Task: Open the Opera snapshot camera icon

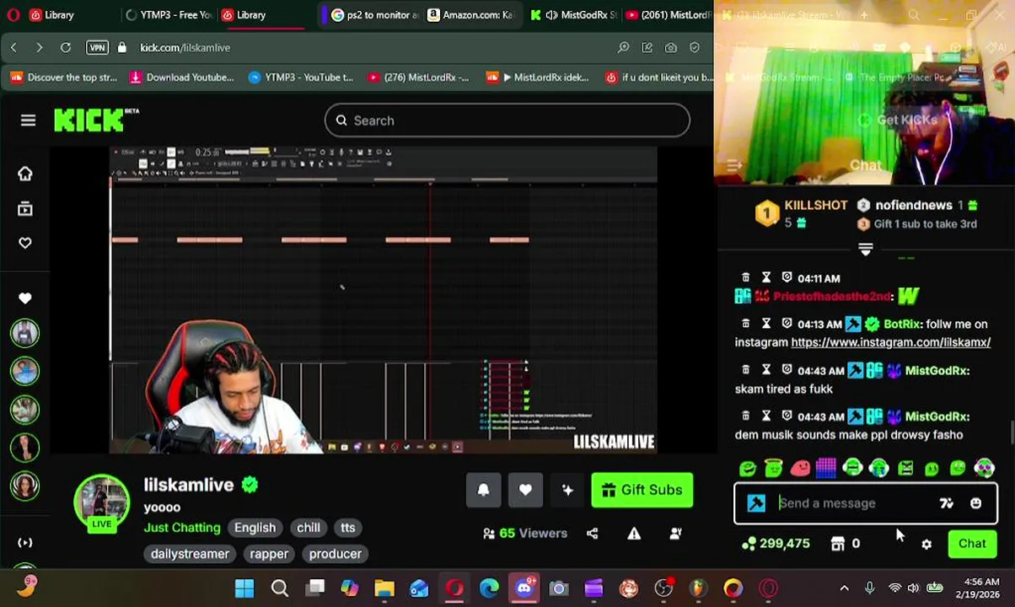Action: 671,48
